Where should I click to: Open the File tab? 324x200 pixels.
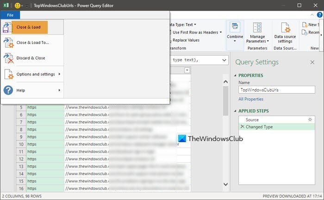(10, 15)
